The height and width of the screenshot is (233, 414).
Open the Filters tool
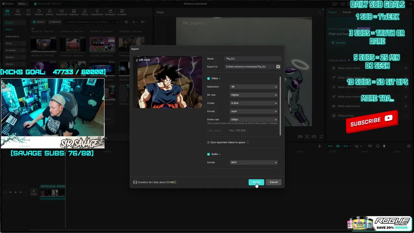[x=85, y=12]
